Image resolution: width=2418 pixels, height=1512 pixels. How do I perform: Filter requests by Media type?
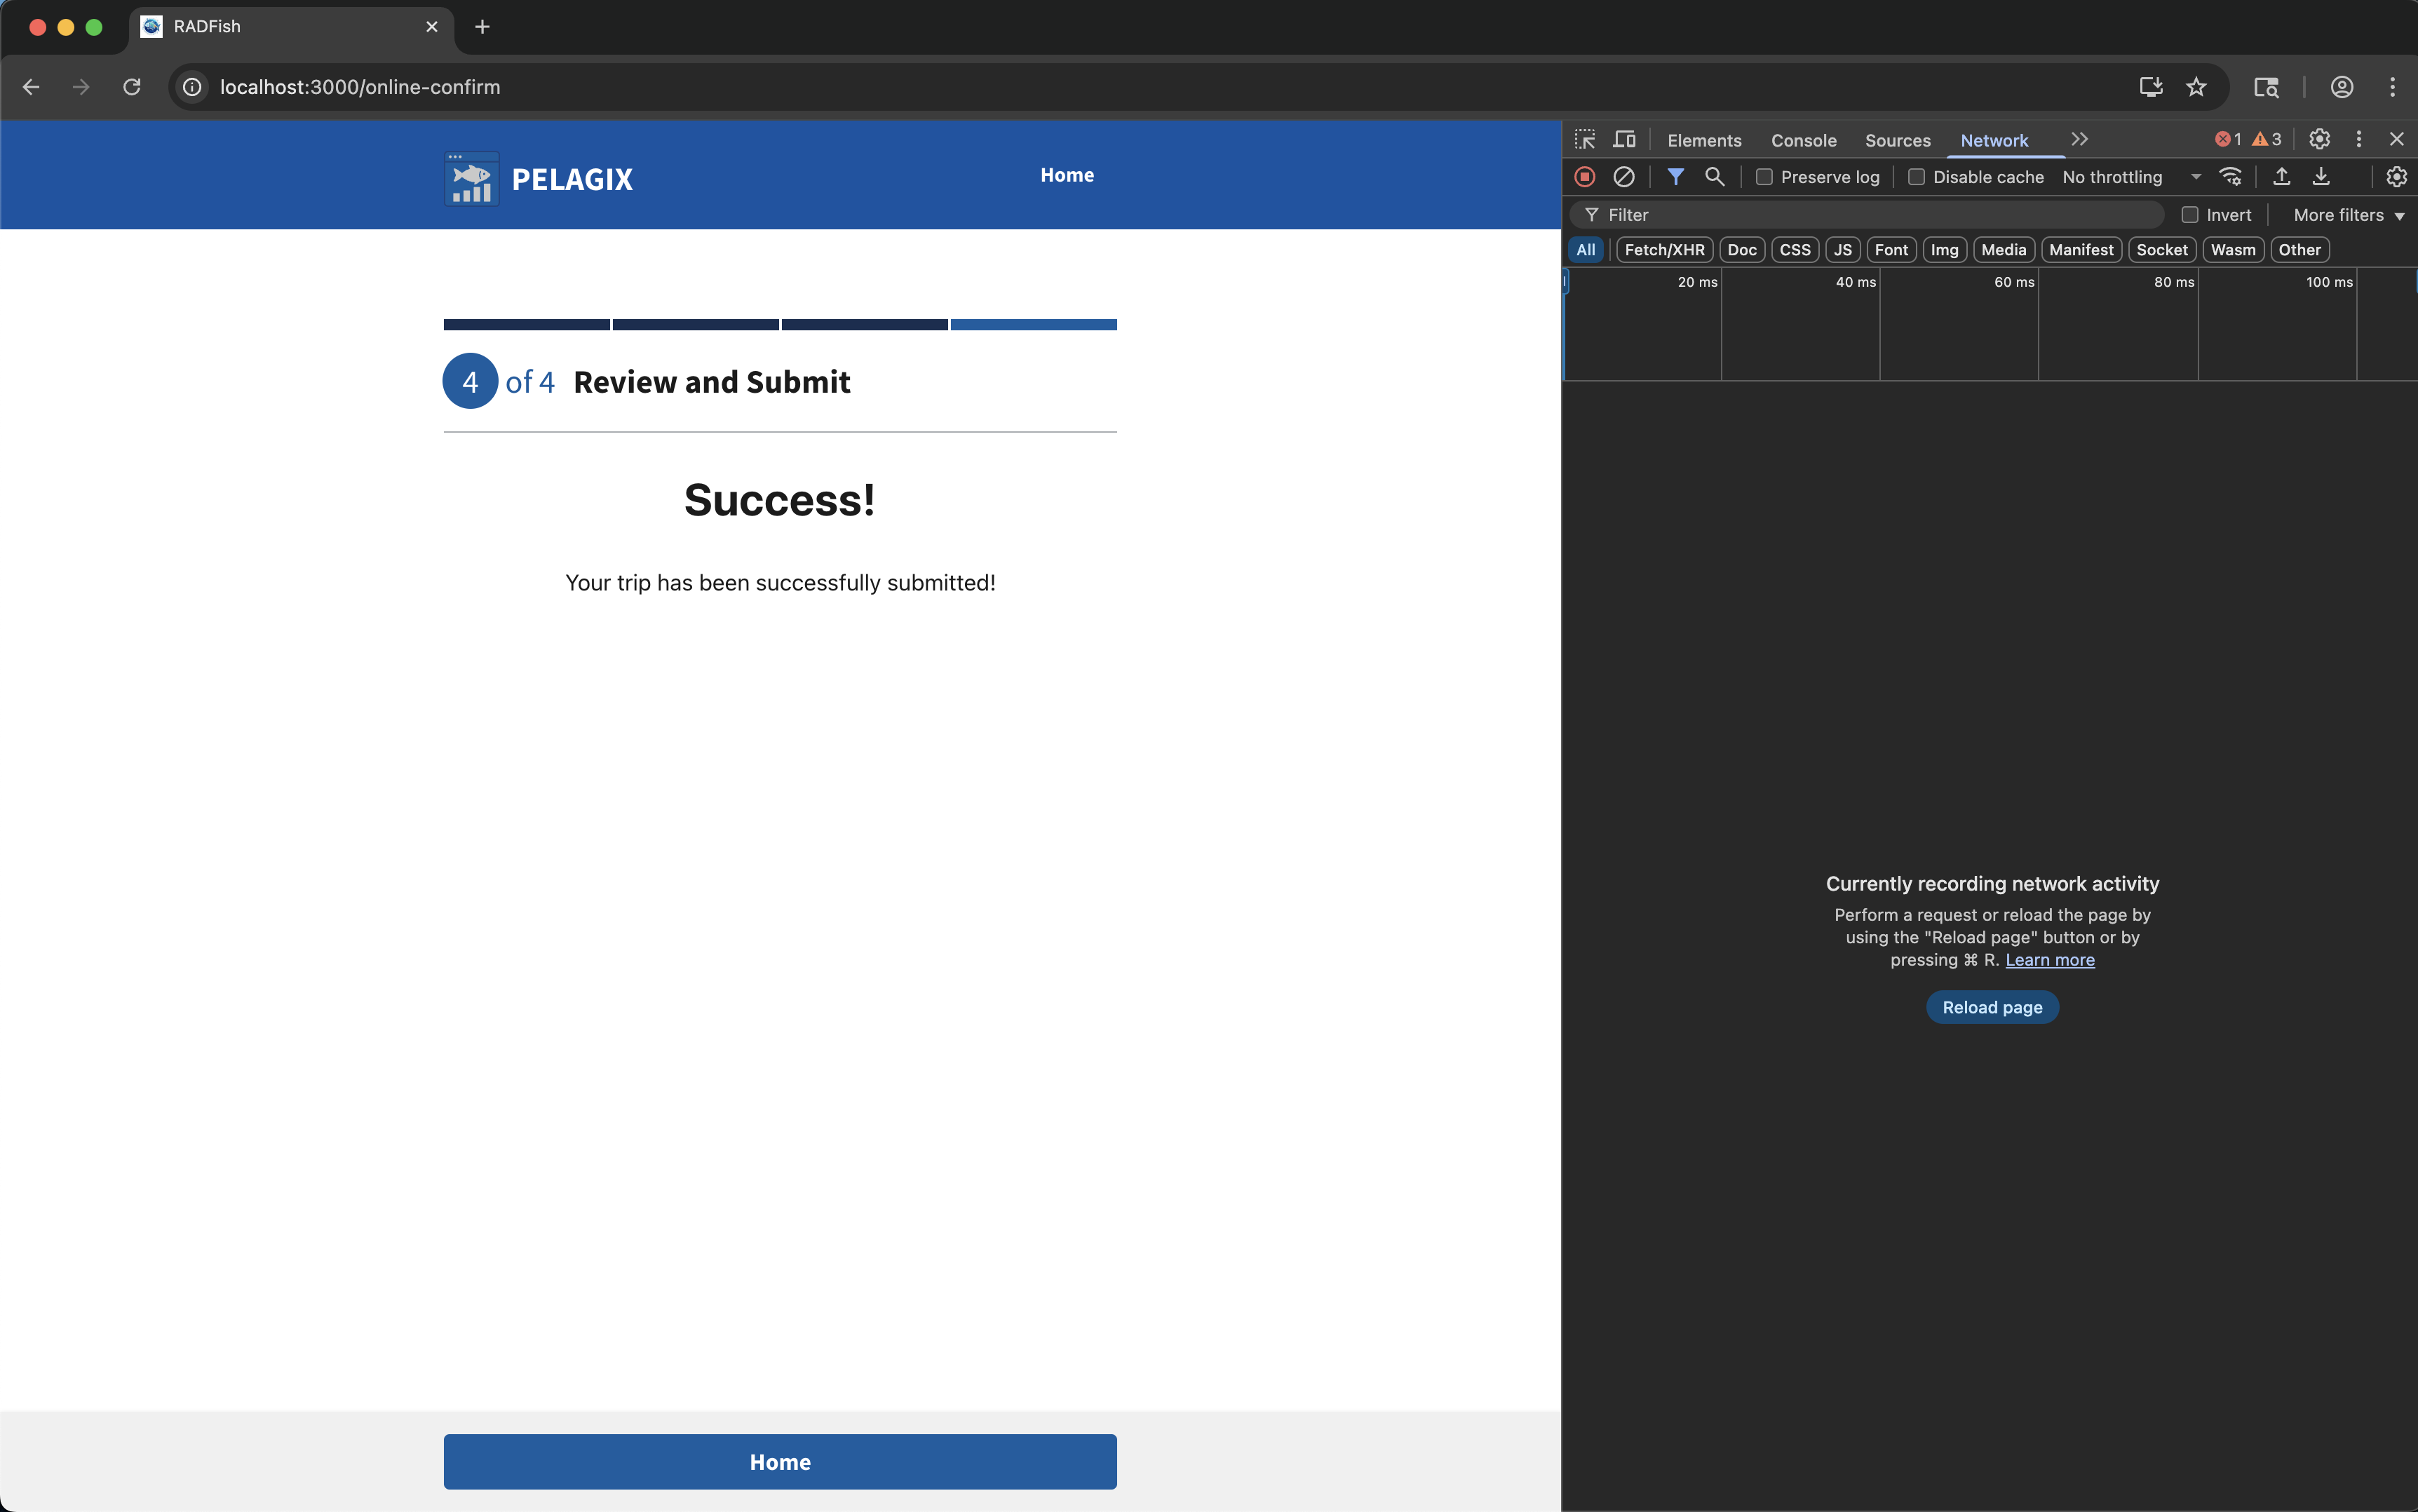coord(2004,250)
